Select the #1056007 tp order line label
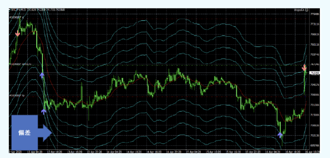The height and width of the screenshot is (158, 330). (x=17, y=95)
